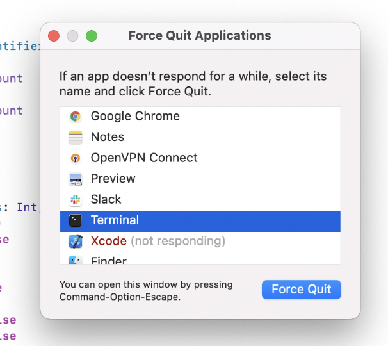Highlight the Slack row
This screenshot has width=388, height=346.
coord(106,200)
